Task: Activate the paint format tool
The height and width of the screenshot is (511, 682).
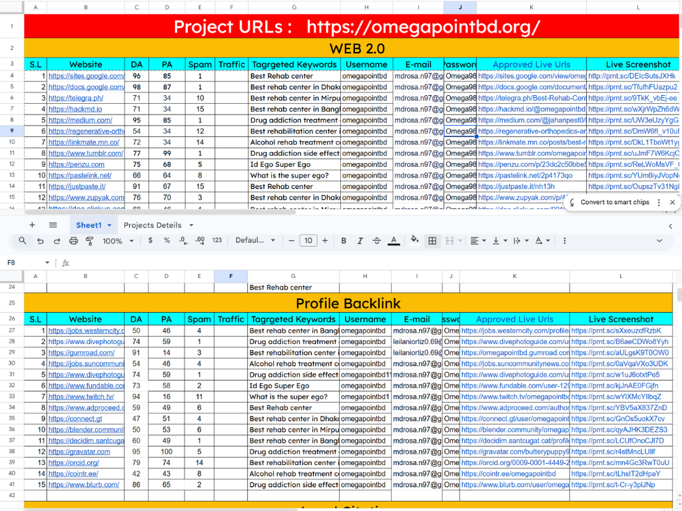Action: [x=90, y=241]
